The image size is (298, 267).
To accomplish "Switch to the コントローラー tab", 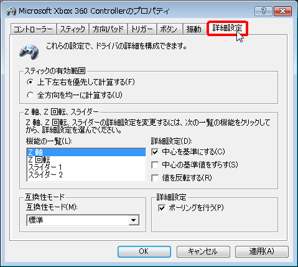I will (x=34, y=29).
